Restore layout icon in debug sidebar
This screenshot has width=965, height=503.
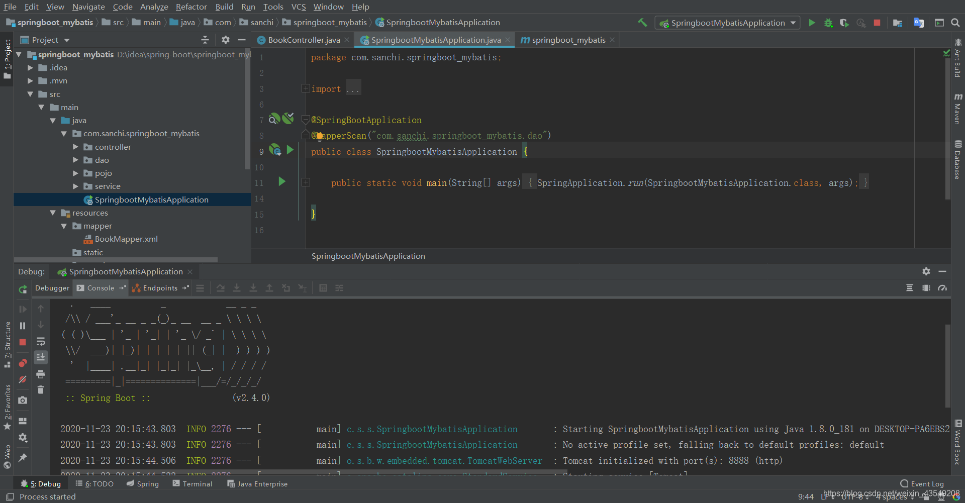click(23, 421)
